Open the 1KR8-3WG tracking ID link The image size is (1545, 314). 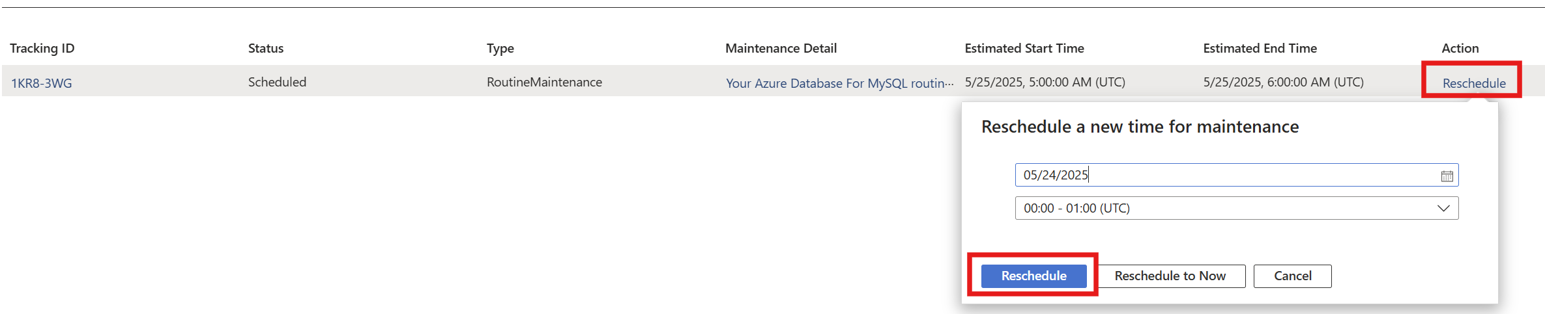pyautogui.click(x=42, y=83)
